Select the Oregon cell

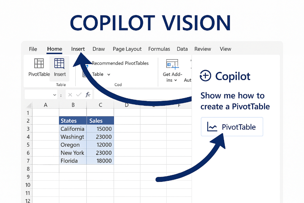coord(73,145)
